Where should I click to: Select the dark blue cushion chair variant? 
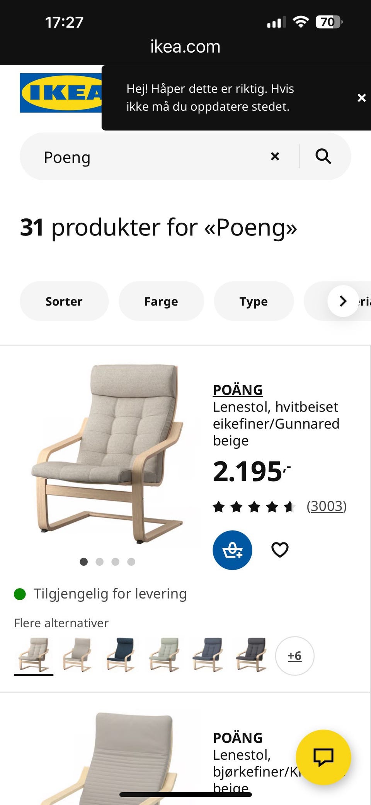click(x=121, y=655)
